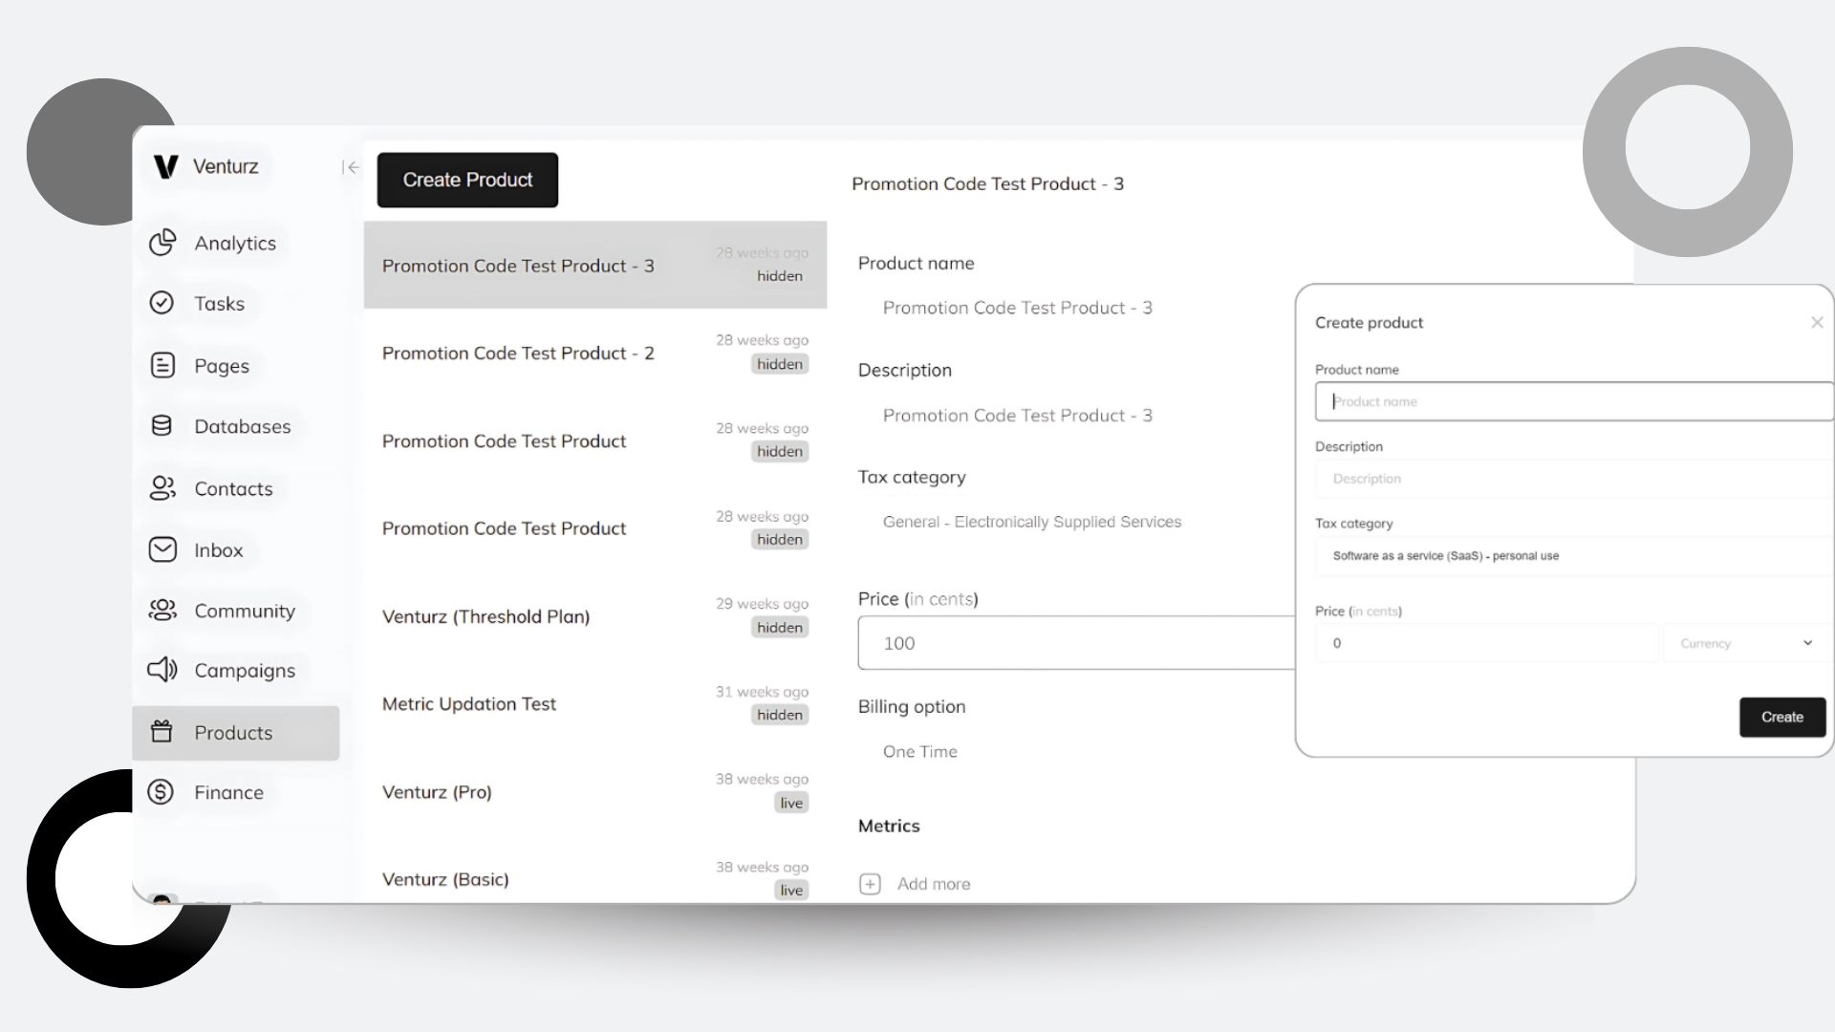The height and width of the screenshot is (1032, 1835).
Task: Click the Contacts people icon
Action: (162, 488)
